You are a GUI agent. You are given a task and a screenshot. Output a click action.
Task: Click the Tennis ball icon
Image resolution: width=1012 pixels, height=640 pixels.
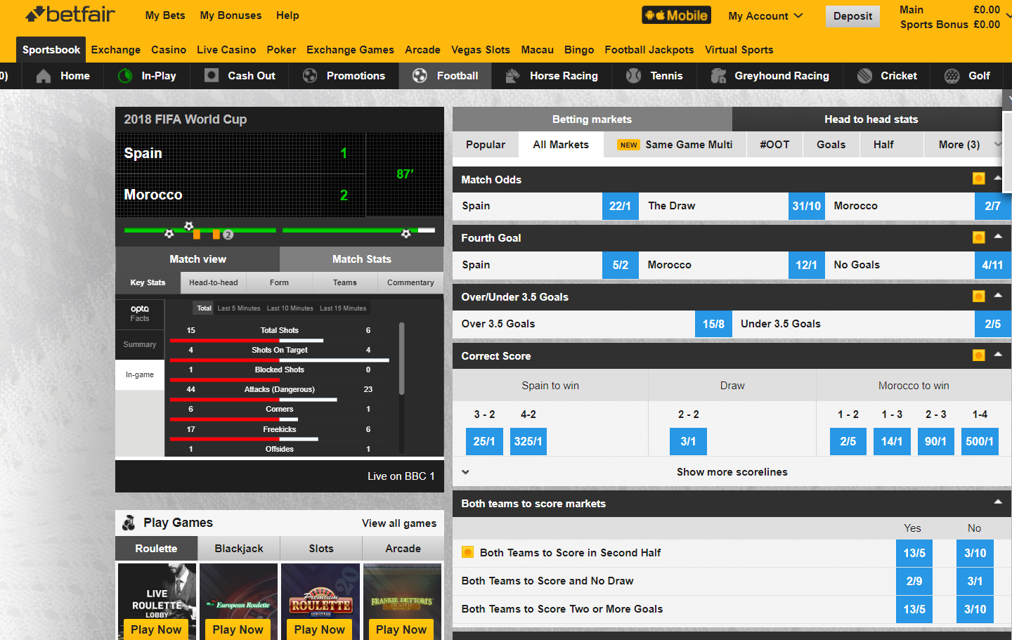(633, 76)
